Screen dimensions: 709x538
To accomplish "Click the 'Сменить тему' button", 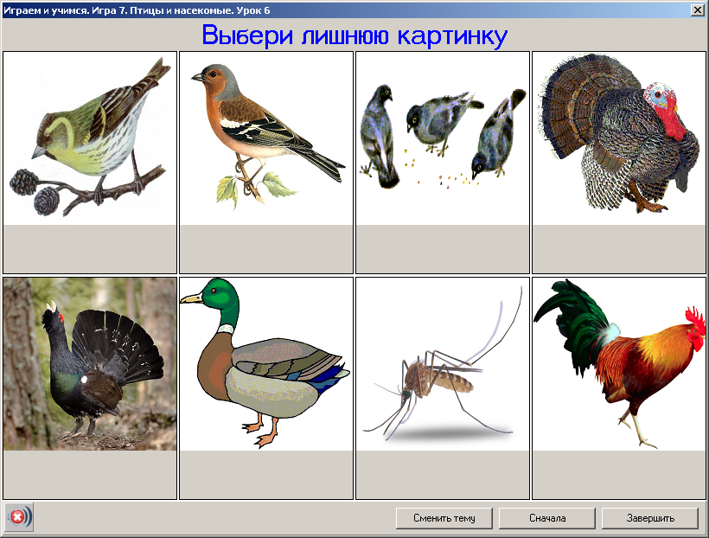I will click(444, 518).
